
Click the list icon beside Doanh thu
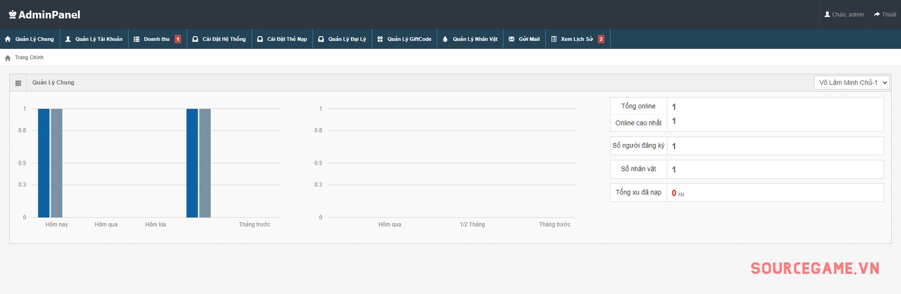point(136,39)
